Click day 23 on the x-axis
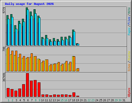 click(93, 100)
